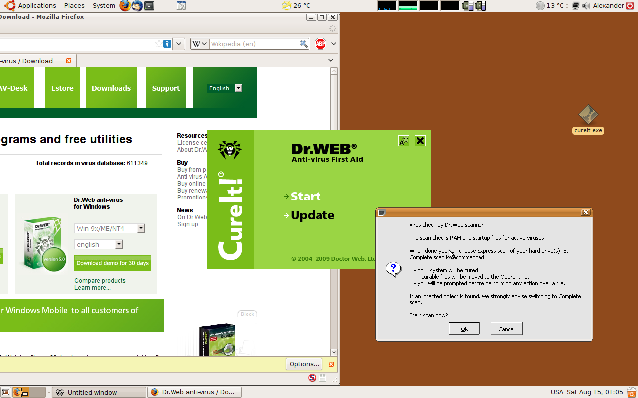Click the Dr.Web product box image
638x398 pixels.
(45, 244)
